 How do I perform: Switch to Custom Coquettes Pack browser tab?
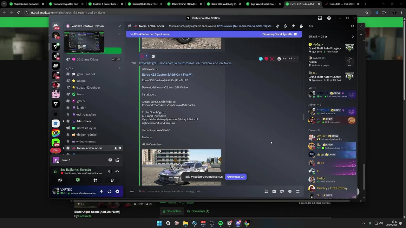pos(66,4)
